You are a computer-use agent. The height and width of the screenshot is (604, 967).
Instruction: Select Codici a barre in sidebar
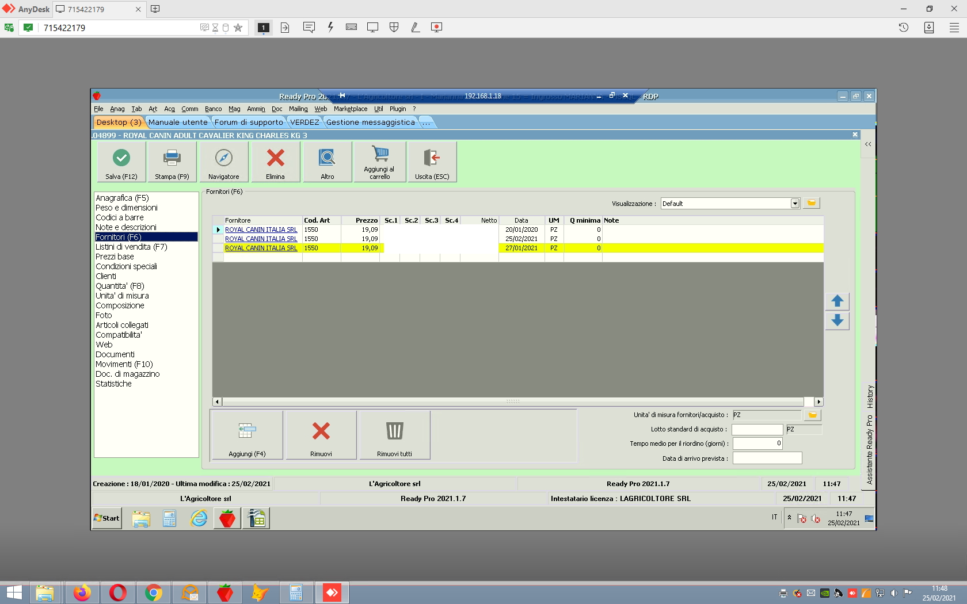tap(120, 217)
